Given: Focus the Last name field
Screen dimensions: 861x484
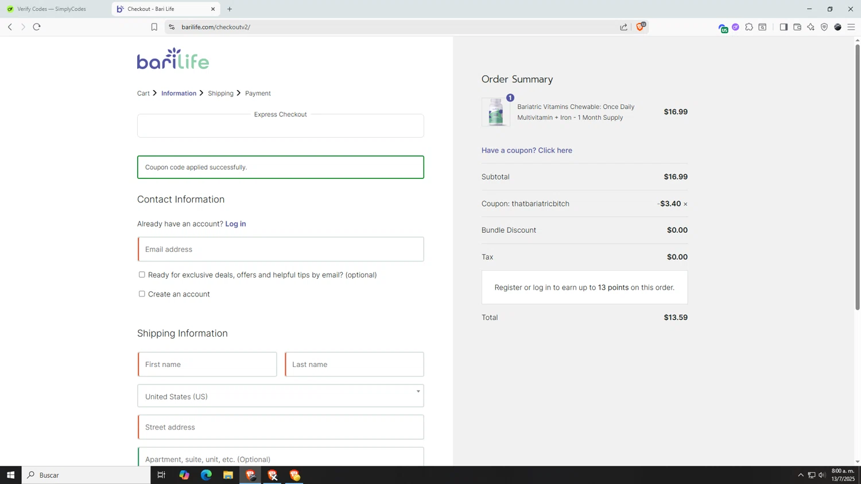Looking at the screenshot, I should coord(354,364).
